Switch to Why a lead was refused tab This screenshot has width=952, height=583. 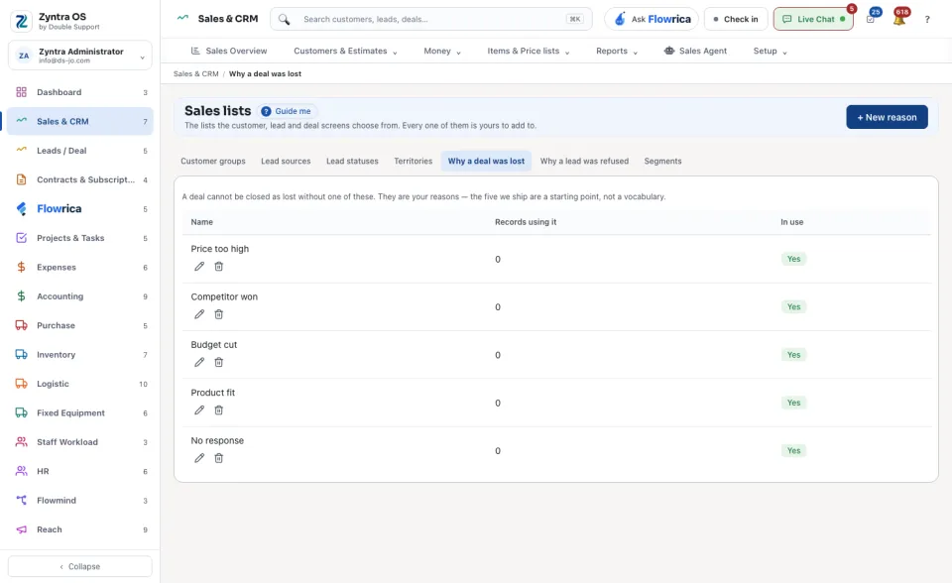tap(585, 161)
